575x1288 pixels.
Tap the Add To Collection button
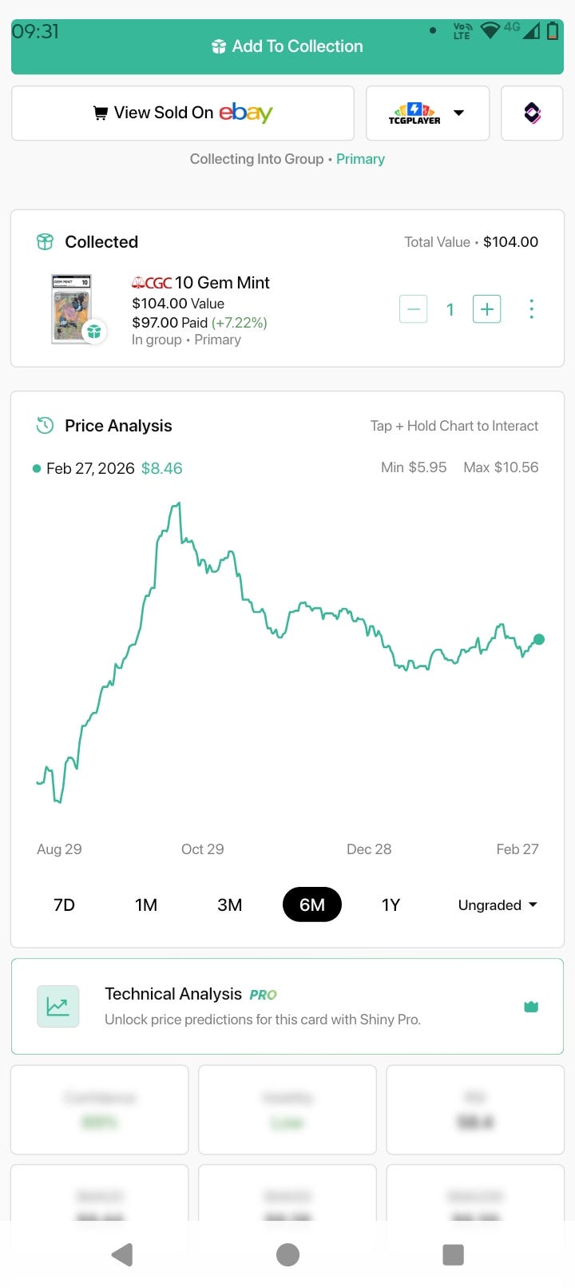[x=287, y=47]
